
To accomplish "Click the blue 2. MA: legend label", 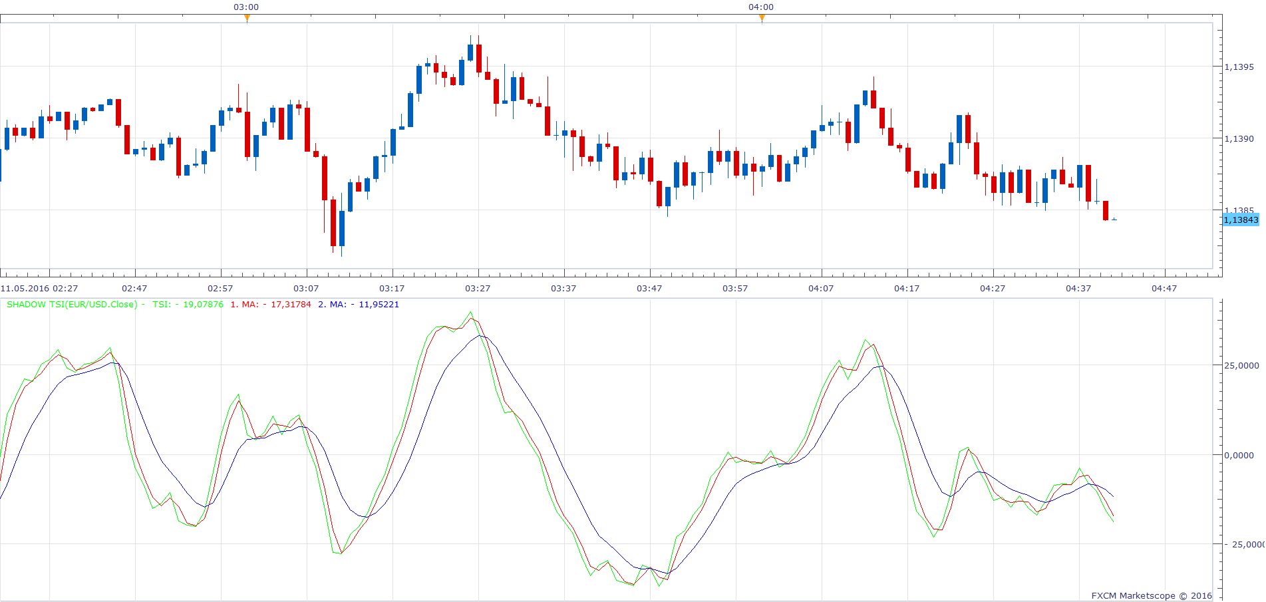I will coord(332,305).
